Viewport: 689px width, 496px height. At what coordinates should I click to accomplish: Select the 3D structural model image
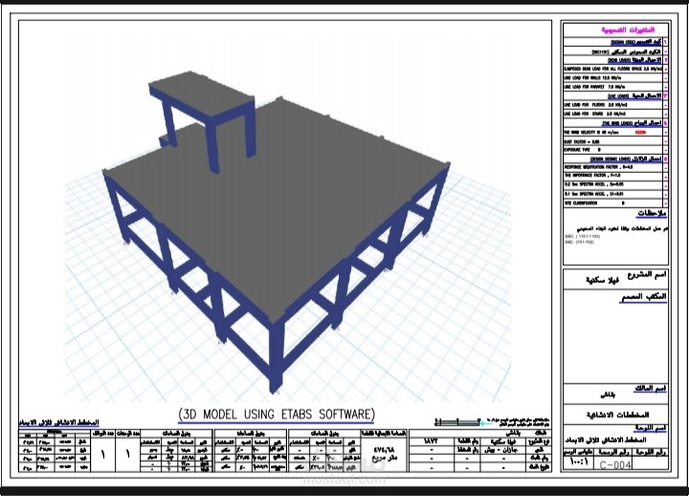point(288,215)
